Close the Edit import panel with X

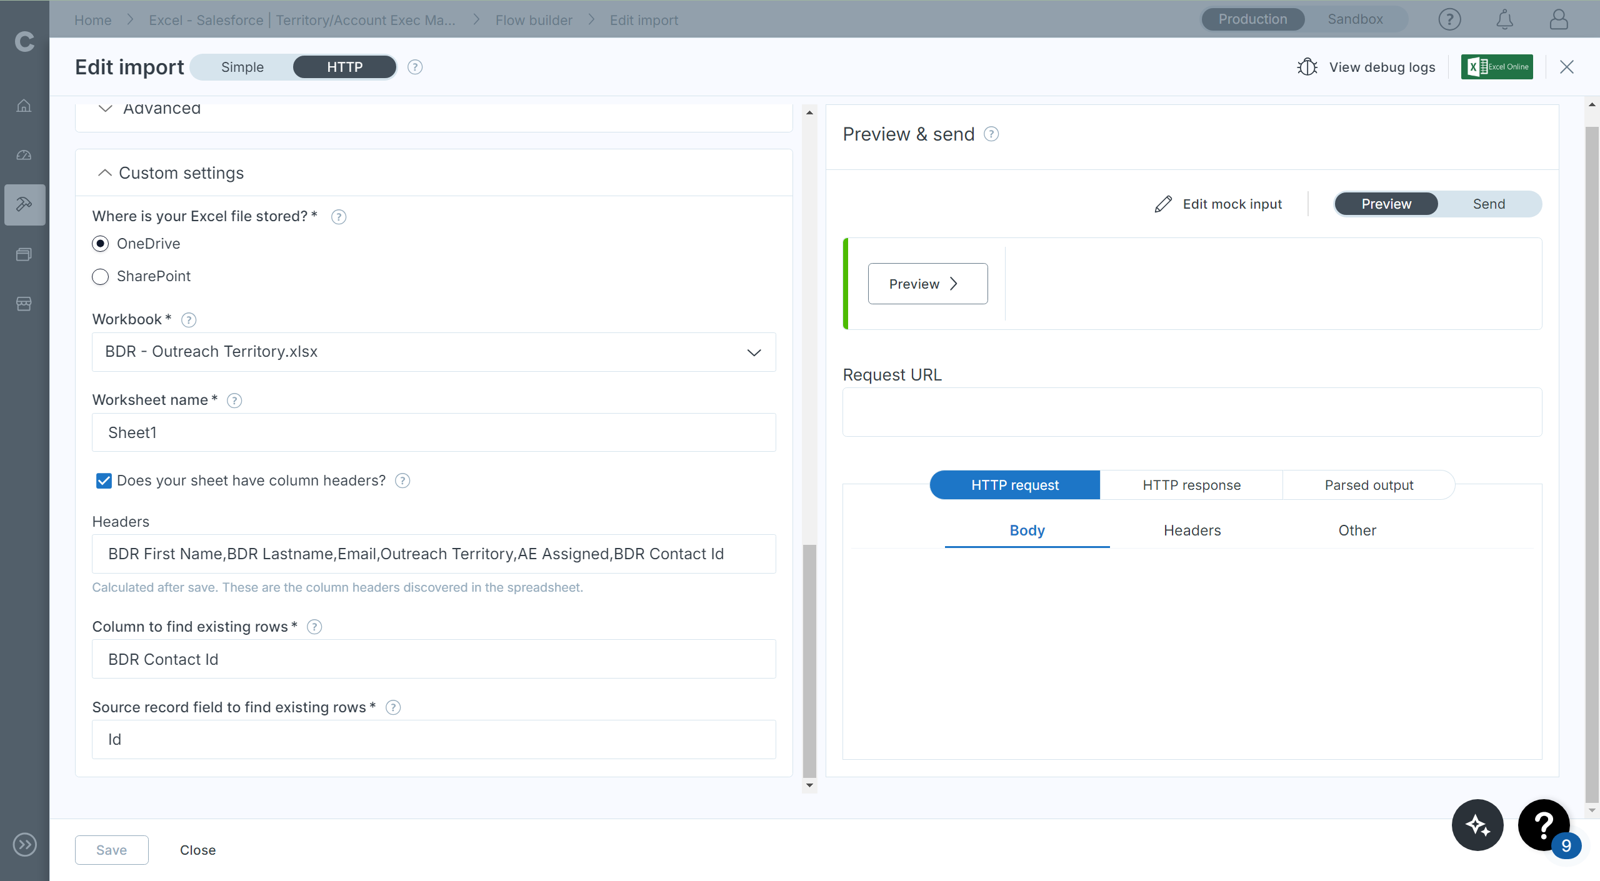1566,67
